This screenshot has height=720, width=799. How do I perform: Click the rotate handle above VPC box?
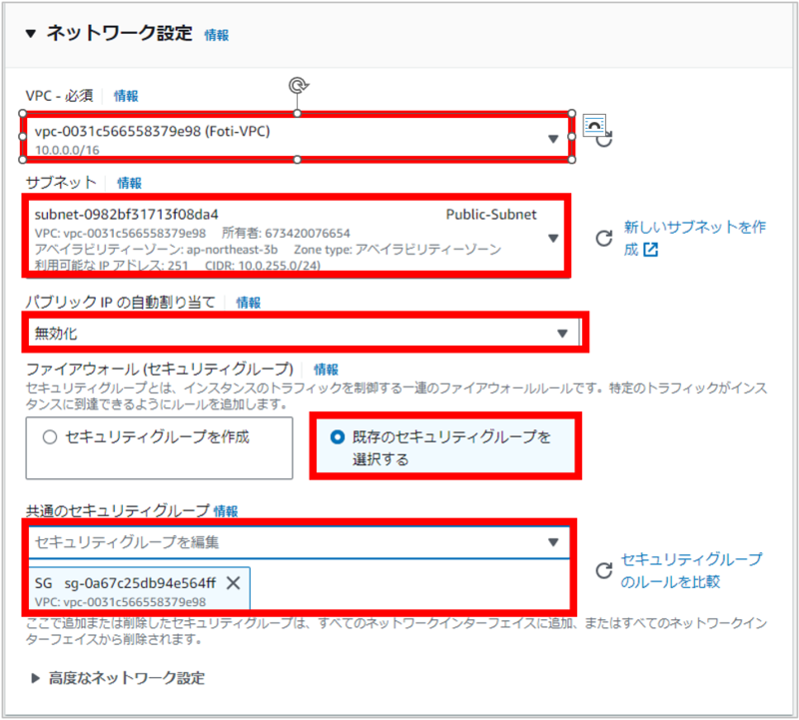(x=298, y=85)
